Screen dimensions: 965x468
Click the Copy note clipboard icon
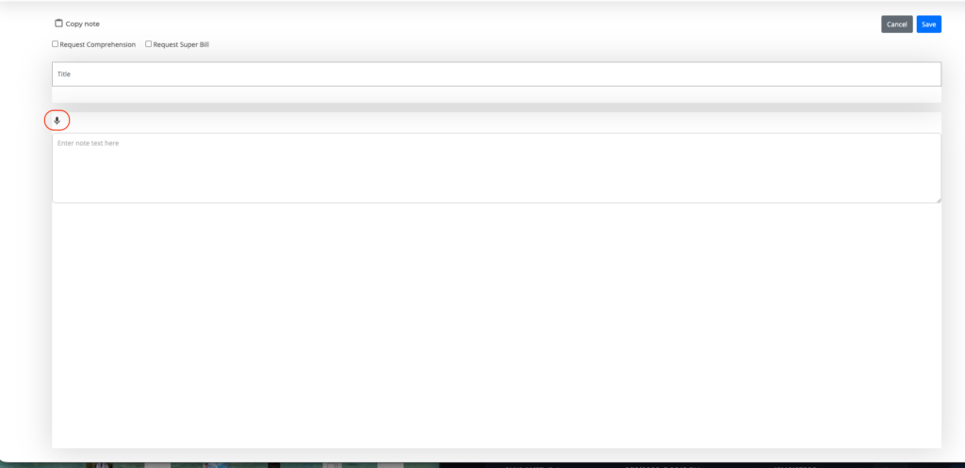pyautogui.click(x=58, y=24)
